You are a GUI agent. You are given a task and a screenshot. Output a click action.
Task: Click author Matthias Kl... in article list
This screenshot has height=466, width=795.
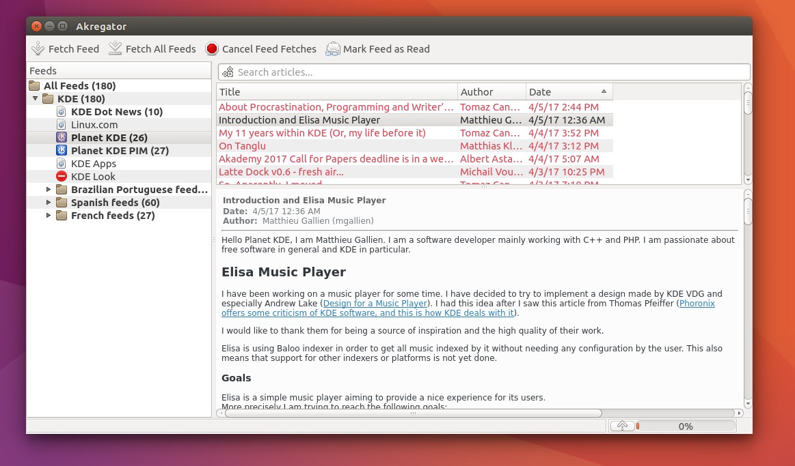point(491,146)
